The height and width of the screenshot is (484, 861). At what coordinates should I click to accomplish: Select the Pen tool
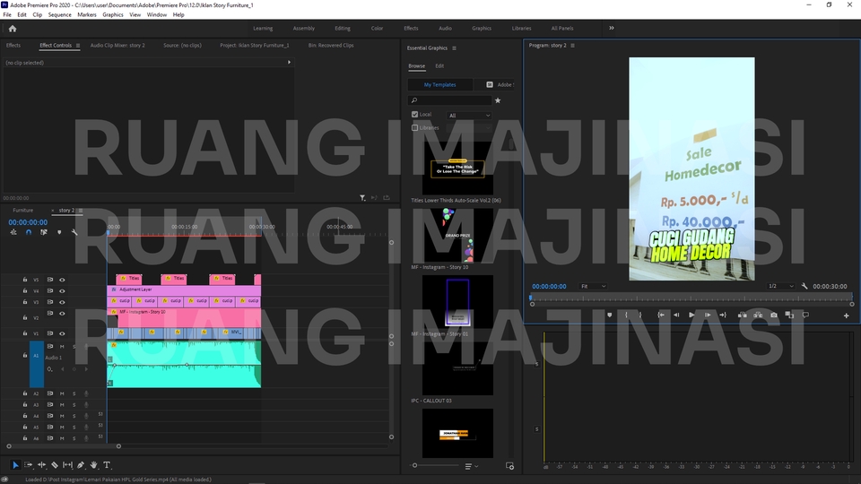click(81, 465)
